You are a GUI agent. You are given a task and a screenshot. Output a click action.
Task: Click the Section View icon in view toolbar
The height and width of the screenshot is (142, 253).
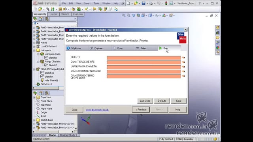pyautogui.click(x=138, y=15)
